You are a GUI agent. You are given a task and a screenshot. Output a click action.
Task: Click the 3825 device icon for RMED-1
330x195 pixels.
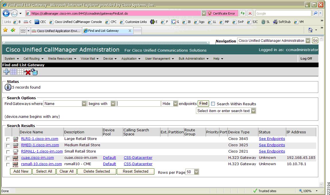pyautogui.click(x=15, y=145)
